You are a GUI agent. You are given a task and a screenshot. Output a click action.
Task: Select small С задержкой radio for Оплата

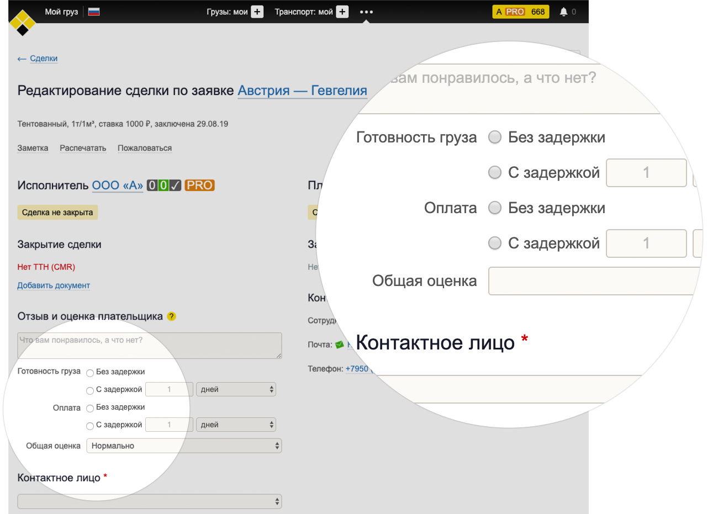coord(90,426)
